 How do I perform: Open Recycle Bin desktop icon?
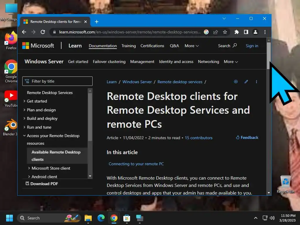pos(285,185)
